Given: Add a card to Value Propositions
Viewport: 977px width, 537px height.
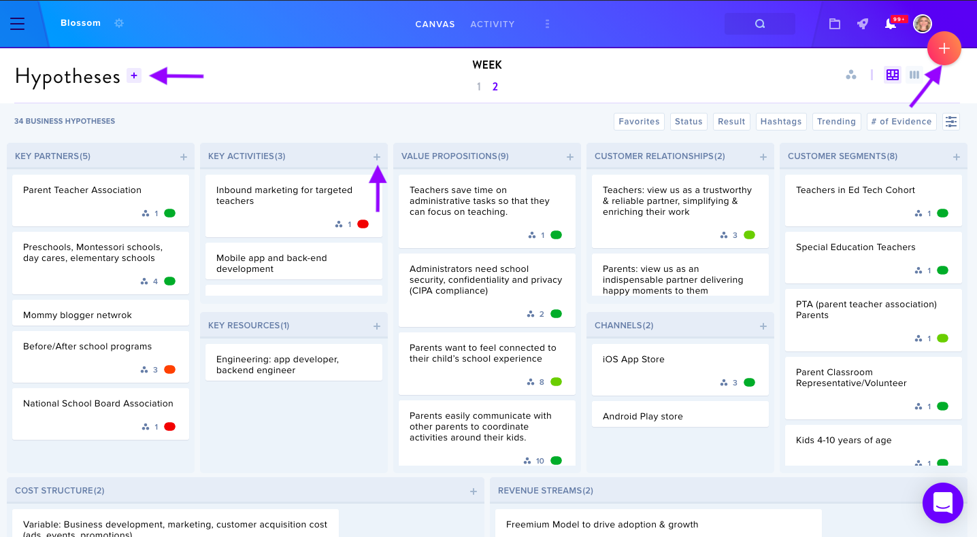Looking at the screenshot, I should coord(570,157).
